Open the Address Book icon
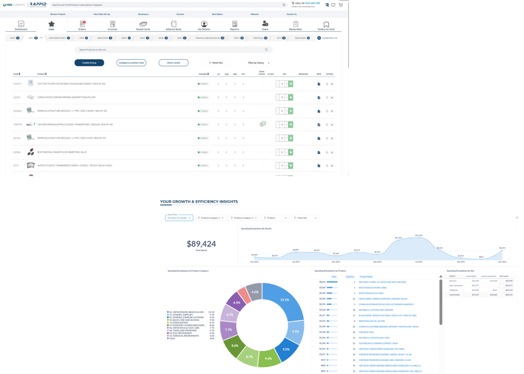524x374 pixels. pyautogui.click(x=174, y=24)
